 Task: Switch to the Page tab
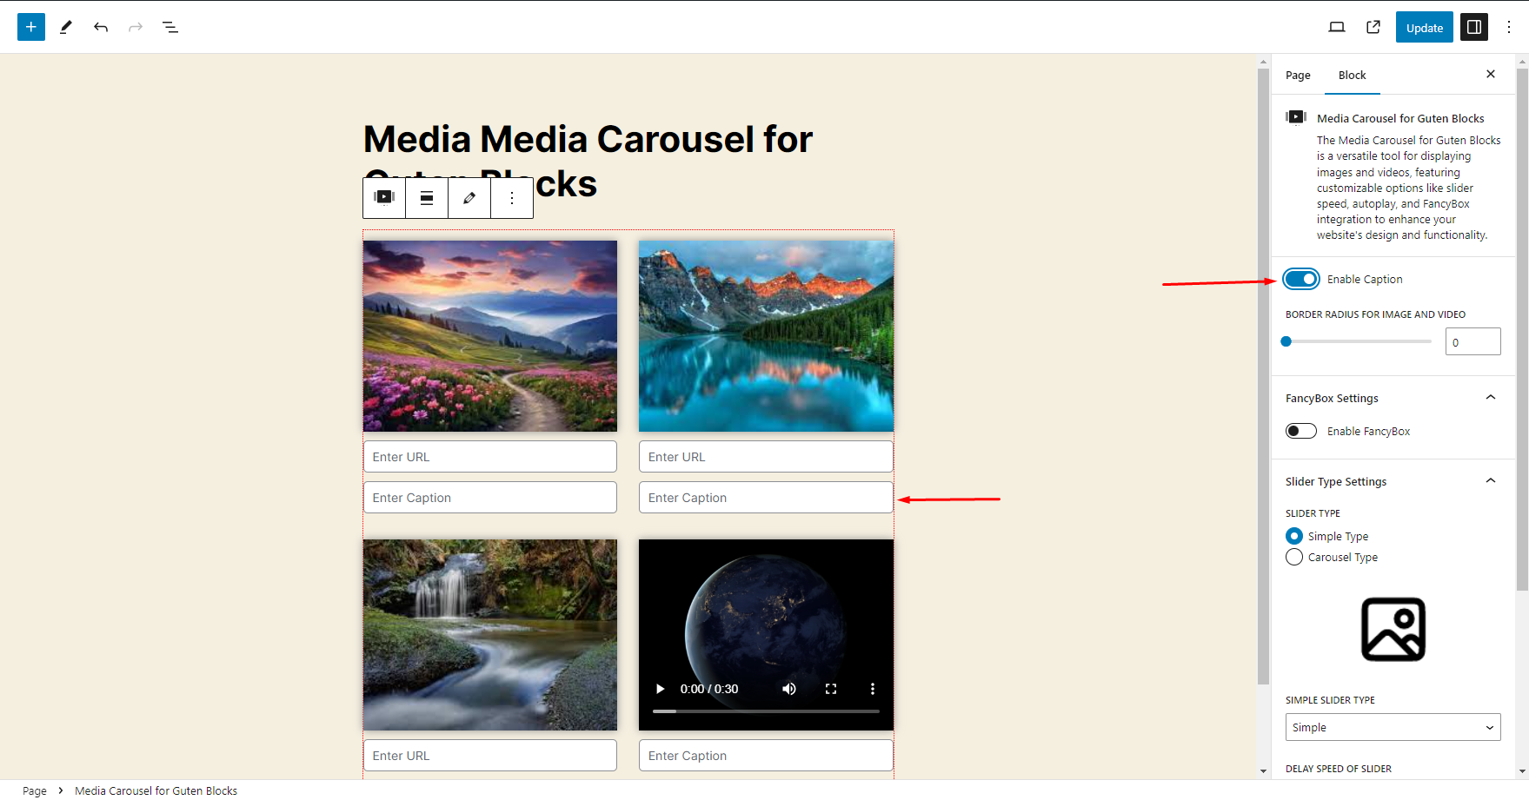(1298, 75)
